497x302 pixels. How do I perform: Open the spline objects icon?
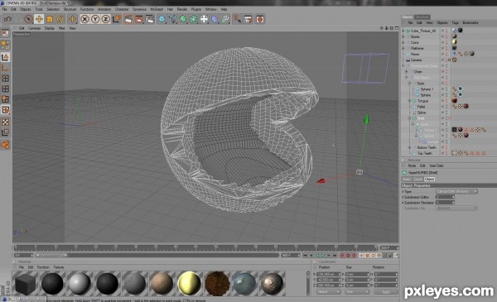coord(173,19)
